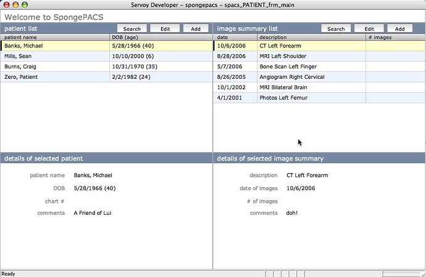
Task: Click date 10/1/2002 cell
Action: pos(235,87)
